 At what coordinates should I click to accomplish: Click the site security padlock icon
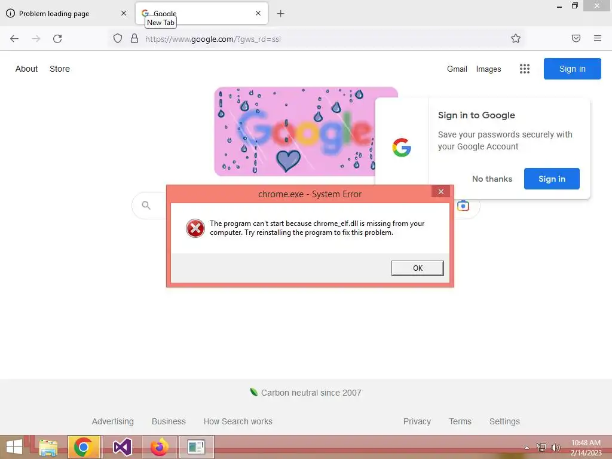pos(134,38)
